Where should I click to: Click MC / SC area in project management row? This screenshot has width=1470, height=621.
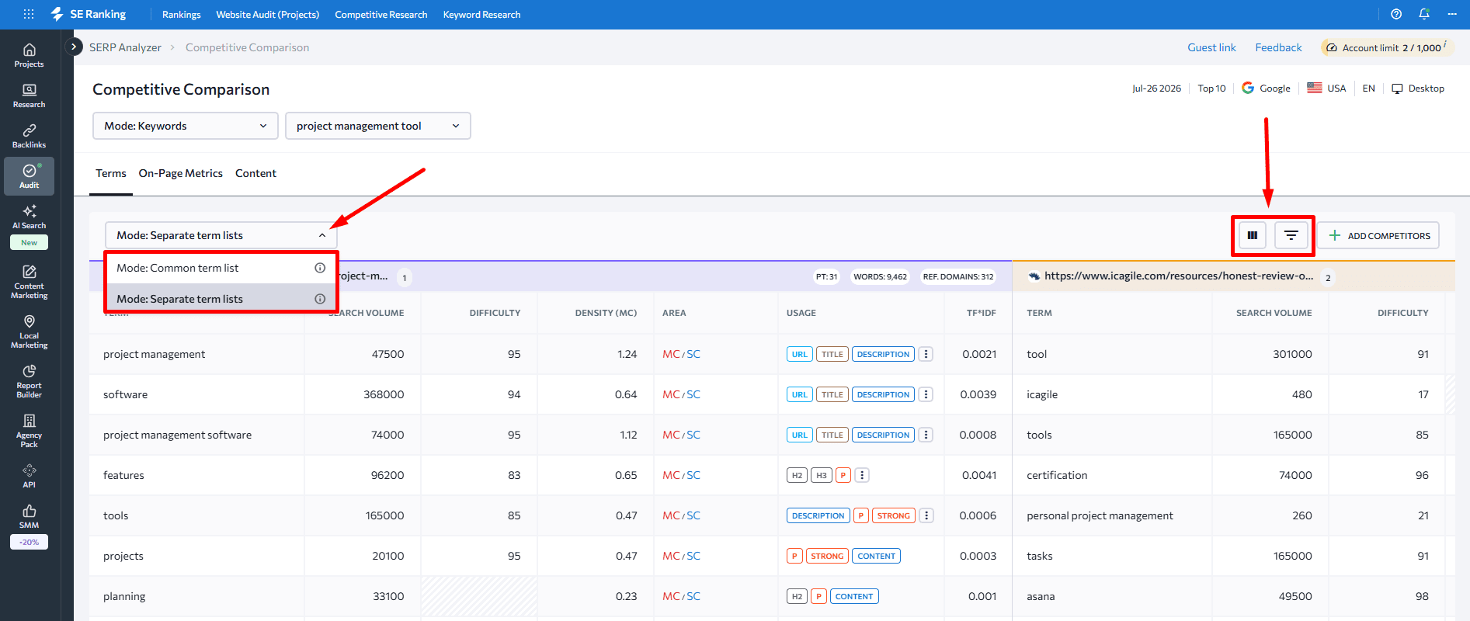[x=681, y=354]
